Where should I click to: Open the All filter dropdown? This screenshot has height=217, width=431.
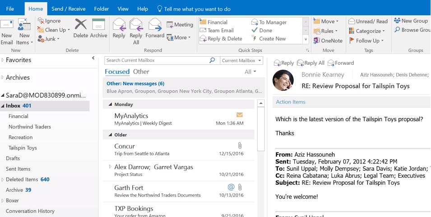pyautogui.click(x=250, y=72)
